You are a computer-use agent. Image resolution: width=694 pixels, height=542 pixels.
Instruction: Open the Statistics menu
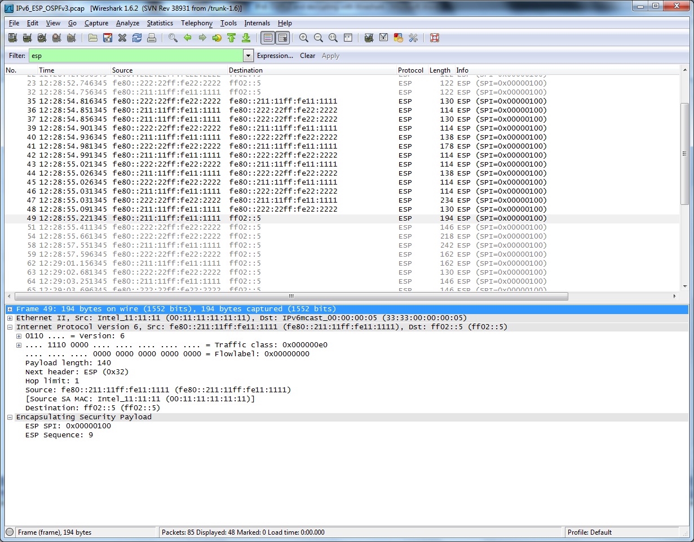tap(160, 23)
